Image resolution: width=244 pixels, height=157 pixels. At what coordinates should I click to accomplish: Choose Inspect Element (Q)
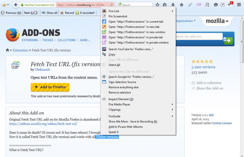[139, 99]
